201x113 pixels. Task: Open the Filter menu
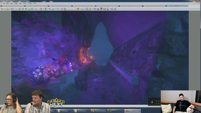coord(20,3)
